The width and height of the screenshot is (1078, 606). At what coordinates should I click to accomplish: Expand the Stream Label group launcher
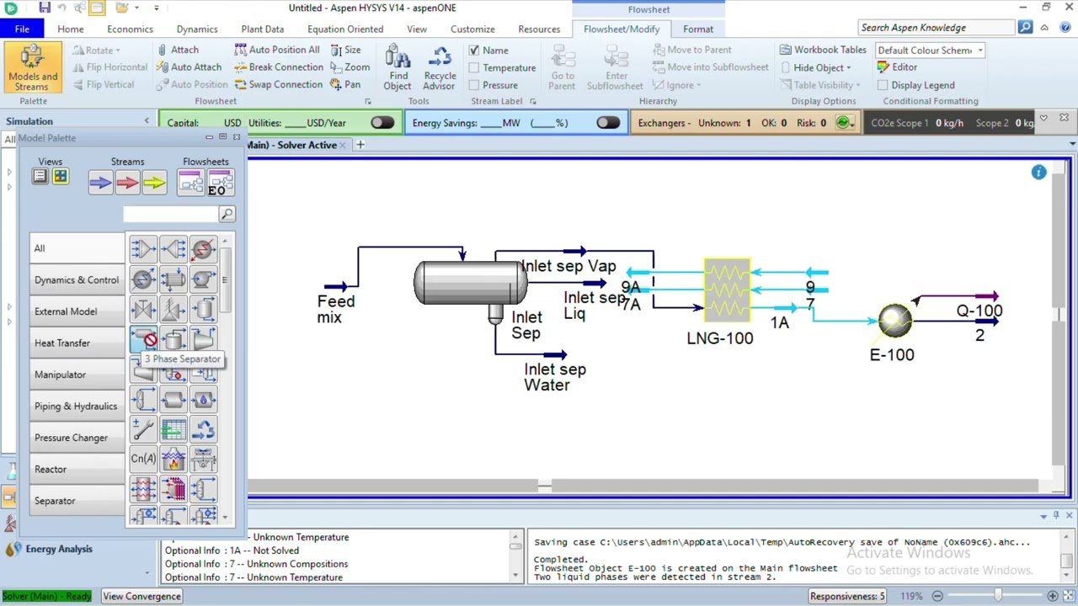tap(532, 102)
